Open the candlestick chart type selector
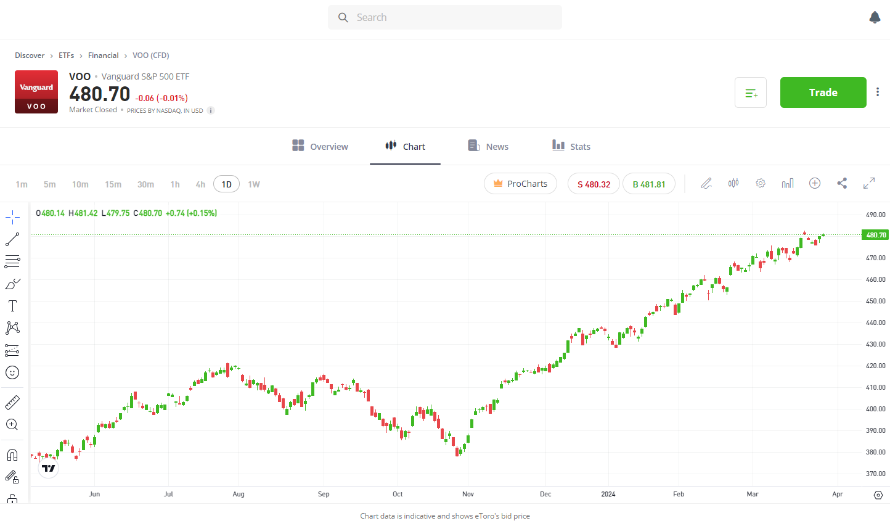The width and height of the screenshot is (890, 526). click(733, 183)
